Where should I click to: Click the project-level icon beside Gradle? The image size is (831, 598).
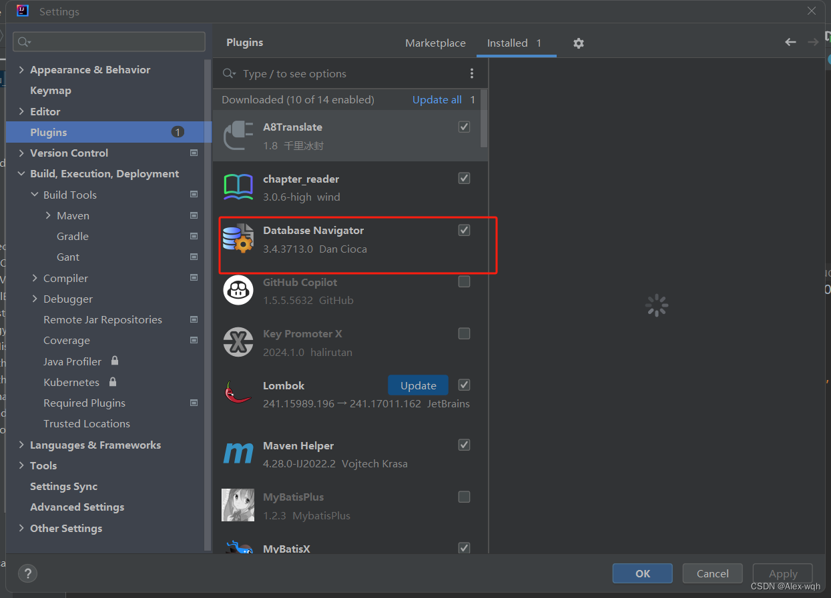[x=194, y=236]
